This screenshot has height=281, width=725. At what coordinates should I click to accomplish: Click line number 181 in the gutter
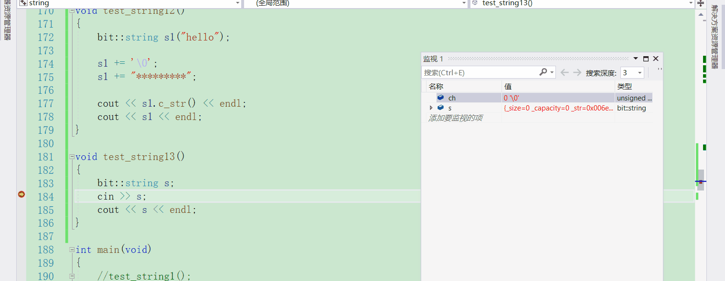tap(45, 157)
